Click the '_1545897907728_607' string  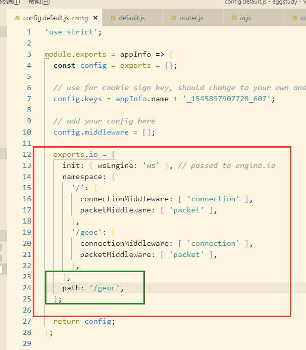227,99
